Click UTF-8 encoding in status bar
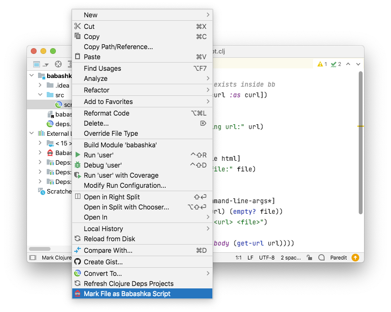The image size is (391, 312). pyautogui.click(x=267, y=258)
